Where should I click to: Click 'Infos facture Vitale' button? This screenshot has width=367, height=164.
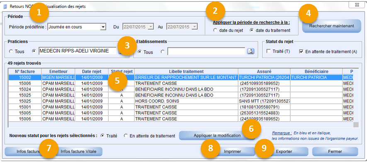point(79,152)
